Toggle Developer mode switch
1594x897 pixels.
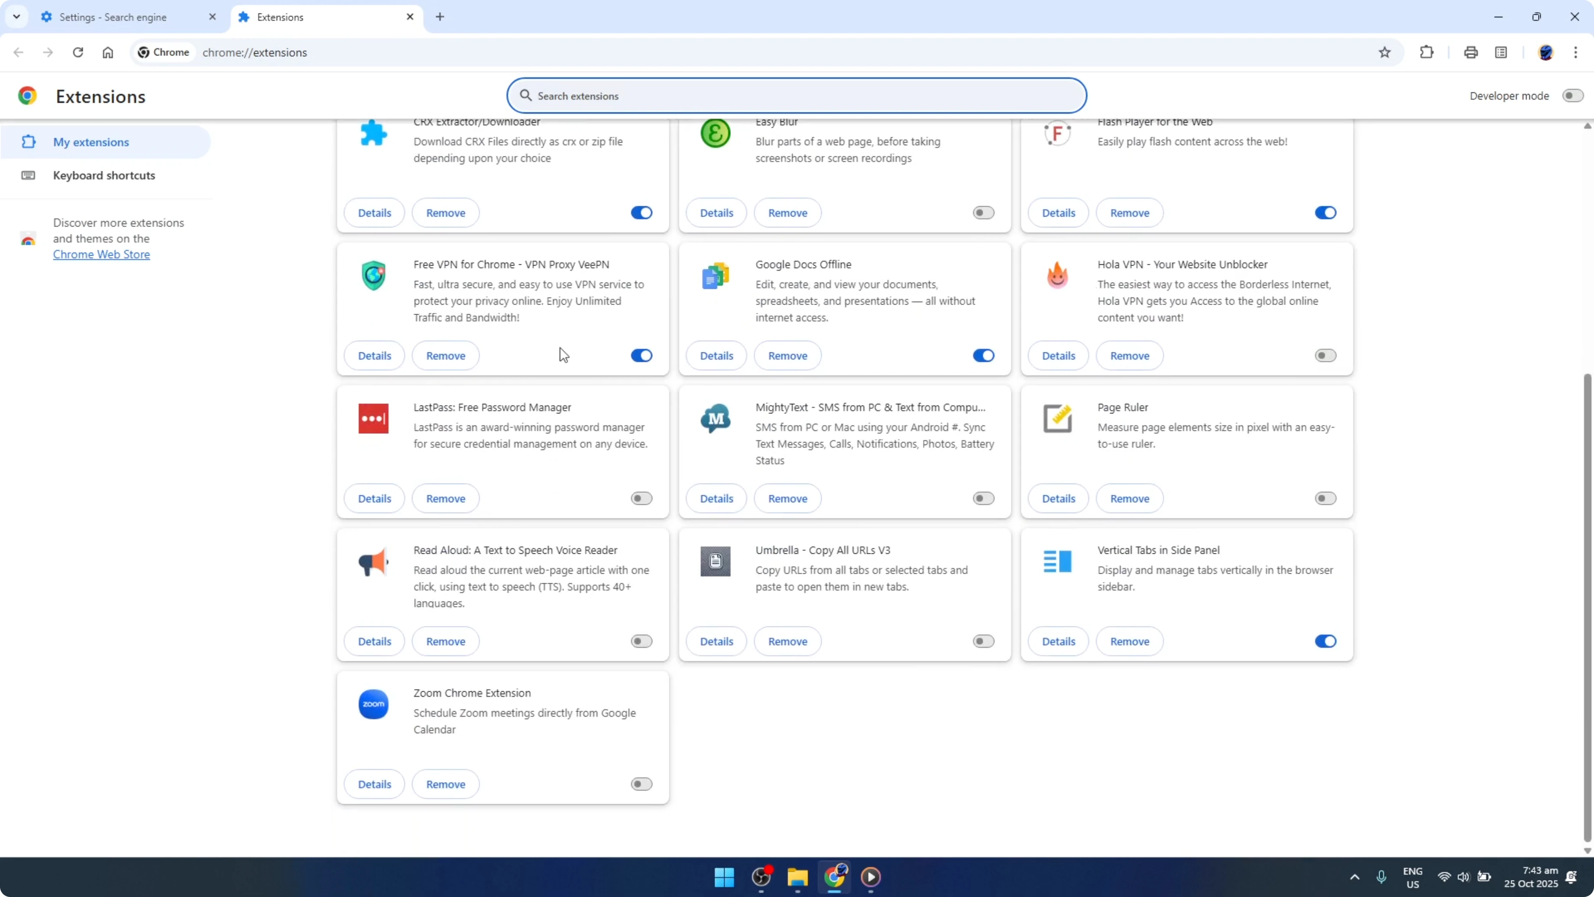(x=1572, y=96)
